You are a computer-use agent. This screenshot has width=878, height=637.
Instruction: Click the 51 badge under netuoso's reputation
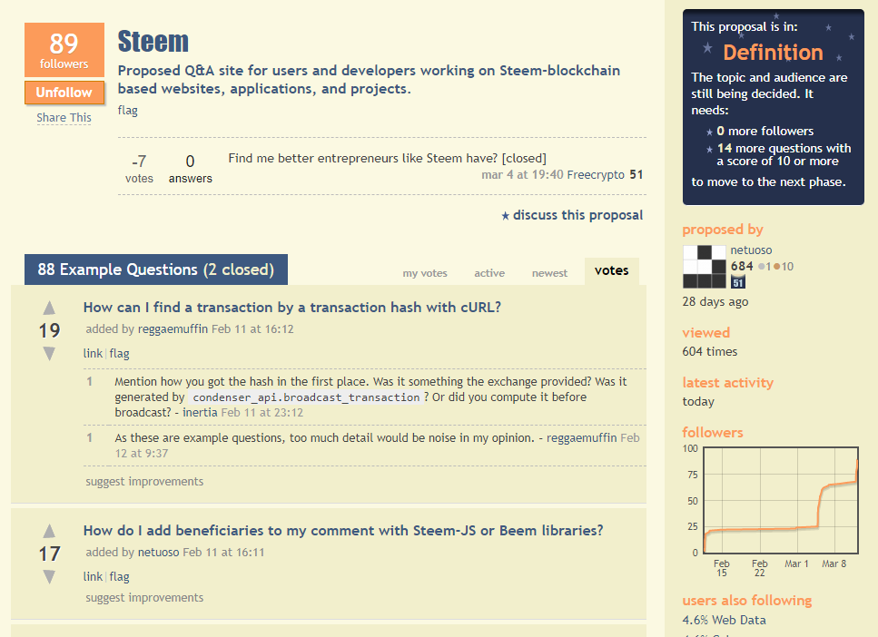[738, 282]
